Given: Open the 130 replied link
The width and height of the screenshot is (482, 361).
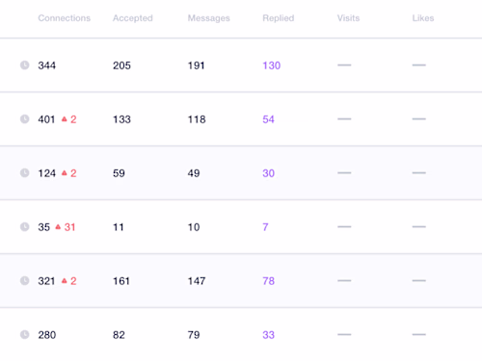Looking at the screenshot, I should point(272,65).
